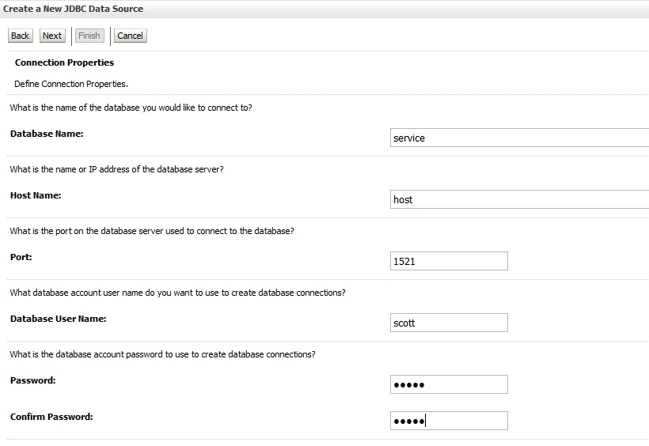Click the question about the database server port
Viewport: 649px width, 446px height.
[x=152, y=231]
